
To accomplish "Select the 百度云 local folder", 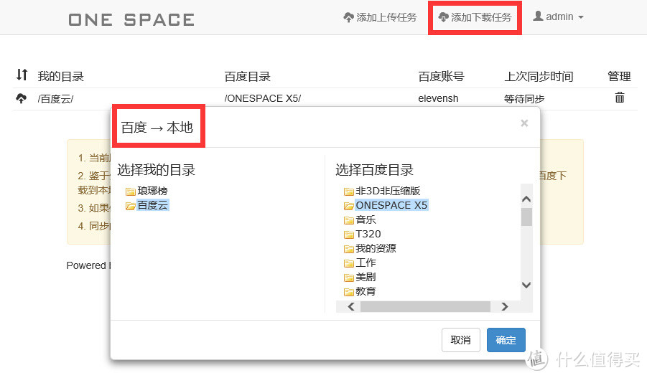I will pyautogui.click(x=152, y=205).
